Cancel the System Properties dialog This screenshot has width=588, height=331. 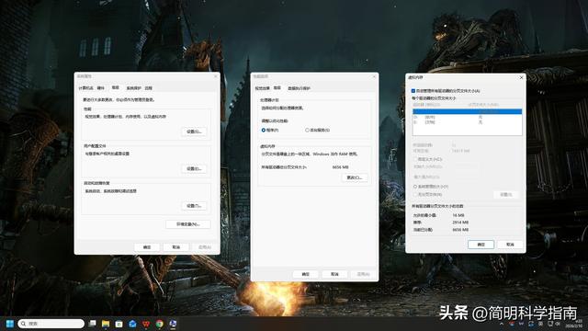tap(176, 247)
